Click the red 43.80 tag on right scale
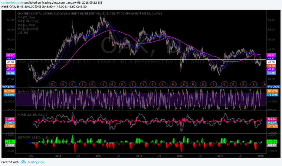This screenshot has width=282, height=166. click(271, 66)
